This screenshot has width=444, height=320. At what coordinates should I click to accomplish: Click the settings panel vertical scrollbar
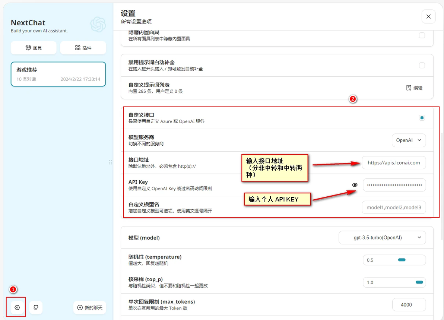tap(442, 186)
